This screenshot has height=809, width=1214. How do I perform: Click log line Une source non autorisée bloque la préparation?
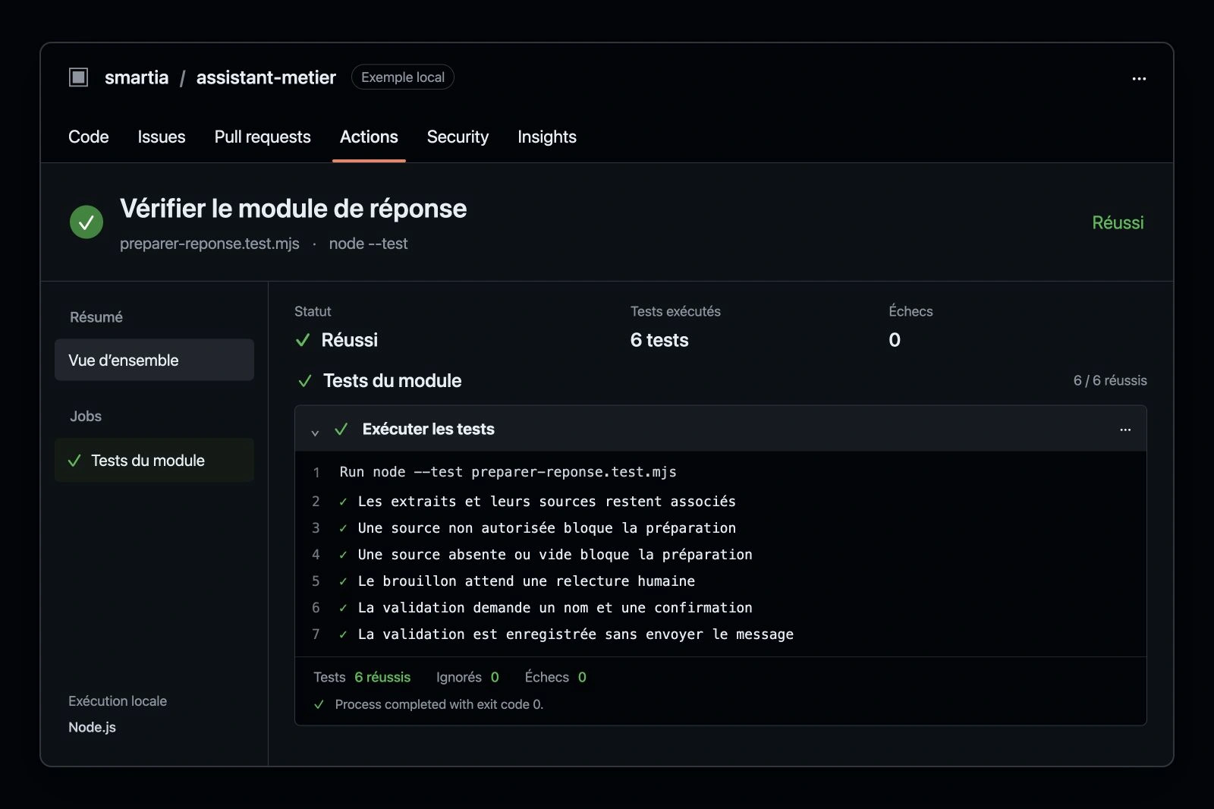[x=547, y=528]
